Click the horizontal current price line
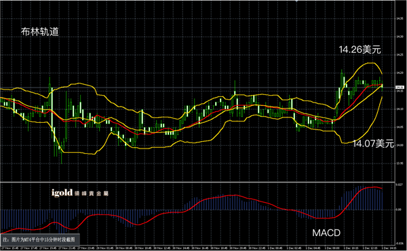Image resolution: width=407 pixels, height=251 pixels. pos(197,88)
